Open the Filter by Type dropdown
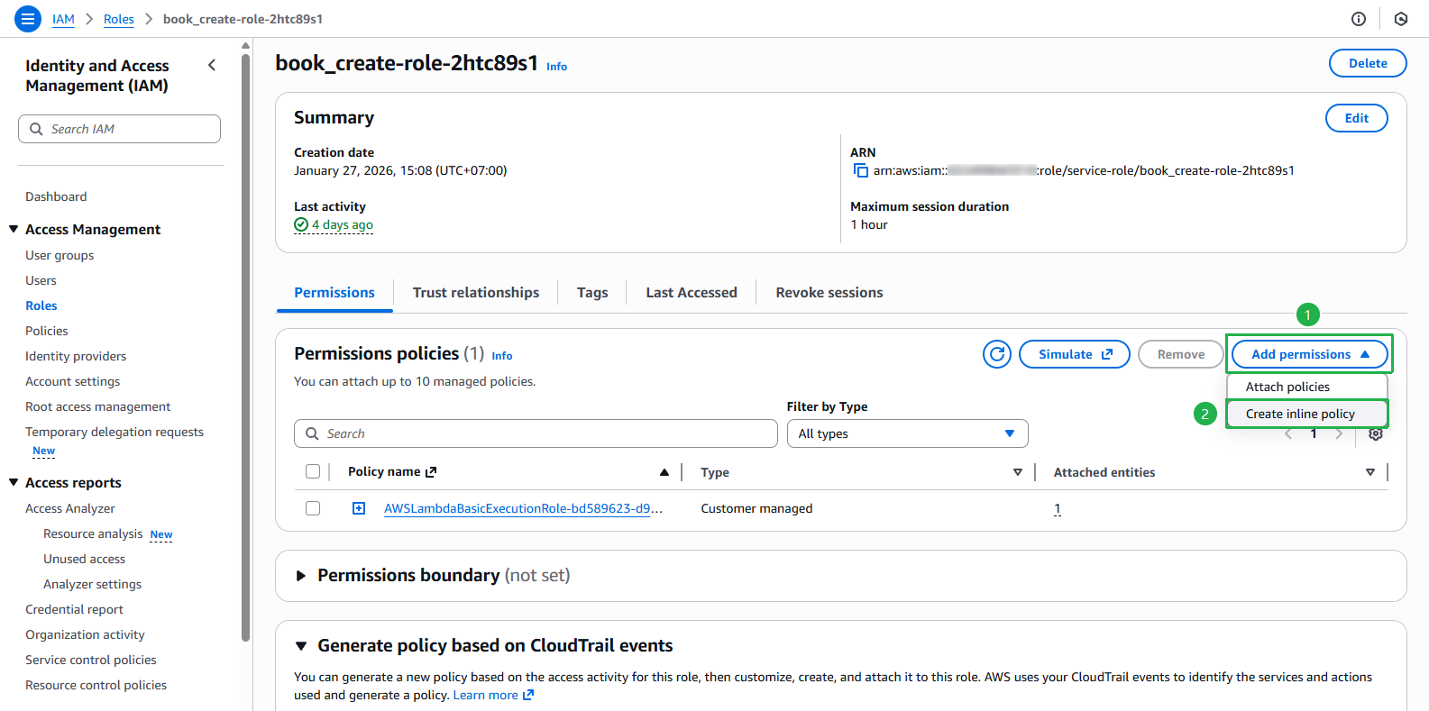The image size is (1429, 711). click(907, 433)
